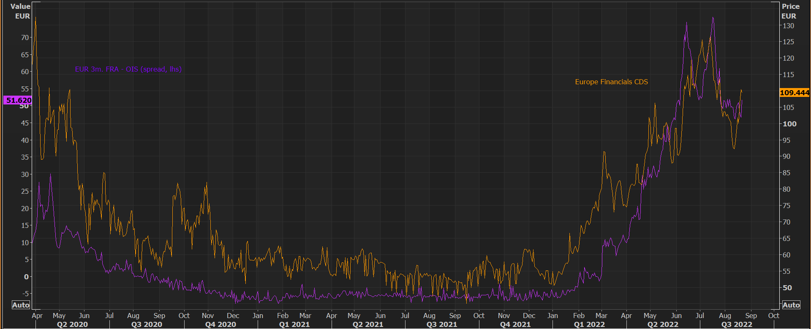Viewport: 811px width, 329px height.
Task: Click the Q3 2022 quarter label
Action: coord(737,324)
